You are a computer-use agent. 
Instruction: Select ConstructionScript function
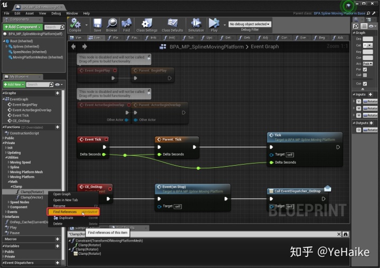click(24, 133)
